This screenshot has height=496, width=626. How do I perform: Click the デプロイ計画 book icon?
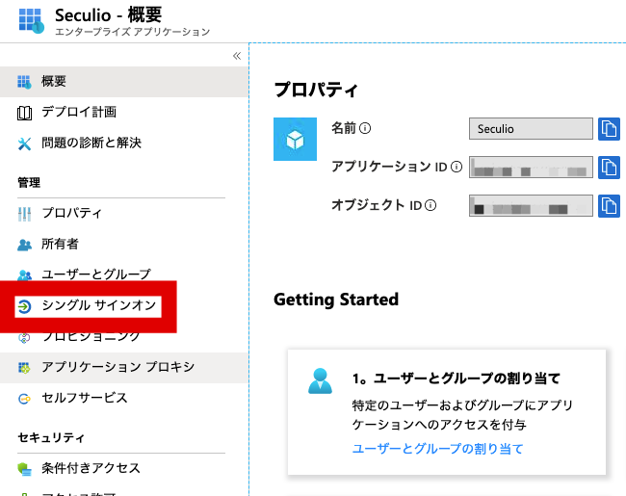[x=24, y=113]
